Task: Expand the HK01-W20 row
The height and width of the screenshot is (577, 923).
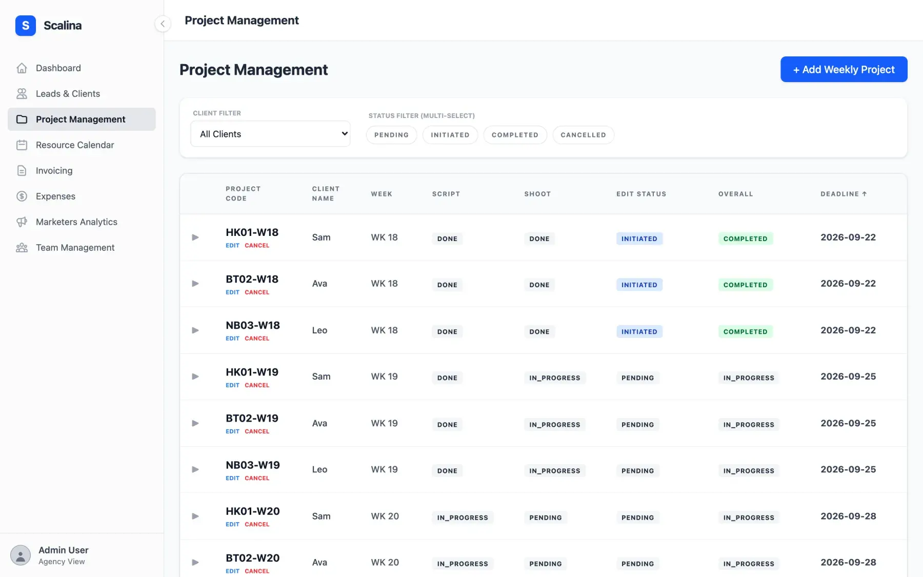Action: click(195, 515)
